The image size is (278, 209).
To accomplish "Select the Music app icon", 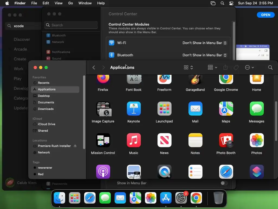I will [134, 140].
